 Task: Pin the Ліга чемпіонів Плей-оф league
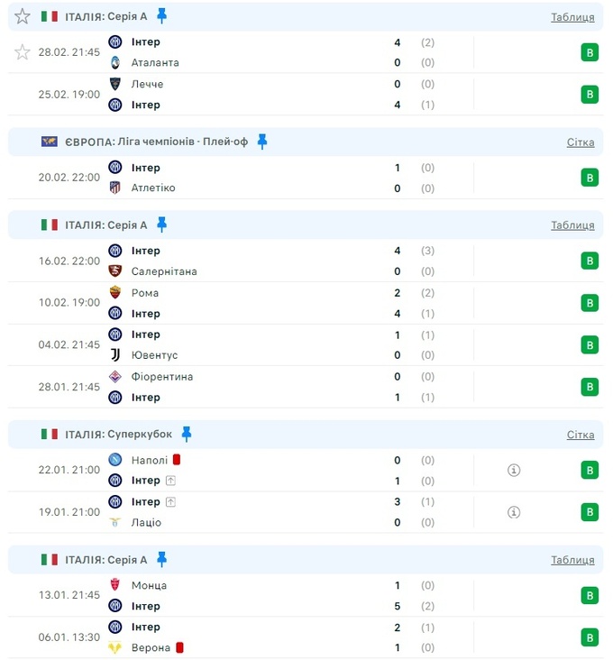(x=262, y=142)
